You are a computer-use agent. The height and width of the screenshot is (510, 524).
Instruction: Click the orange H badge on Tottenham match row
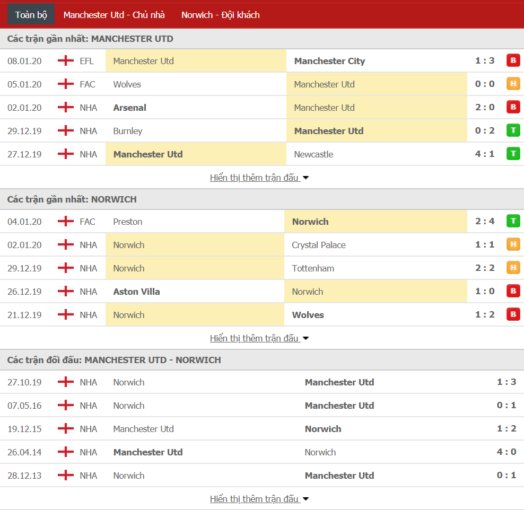click(x=513, y=268)
